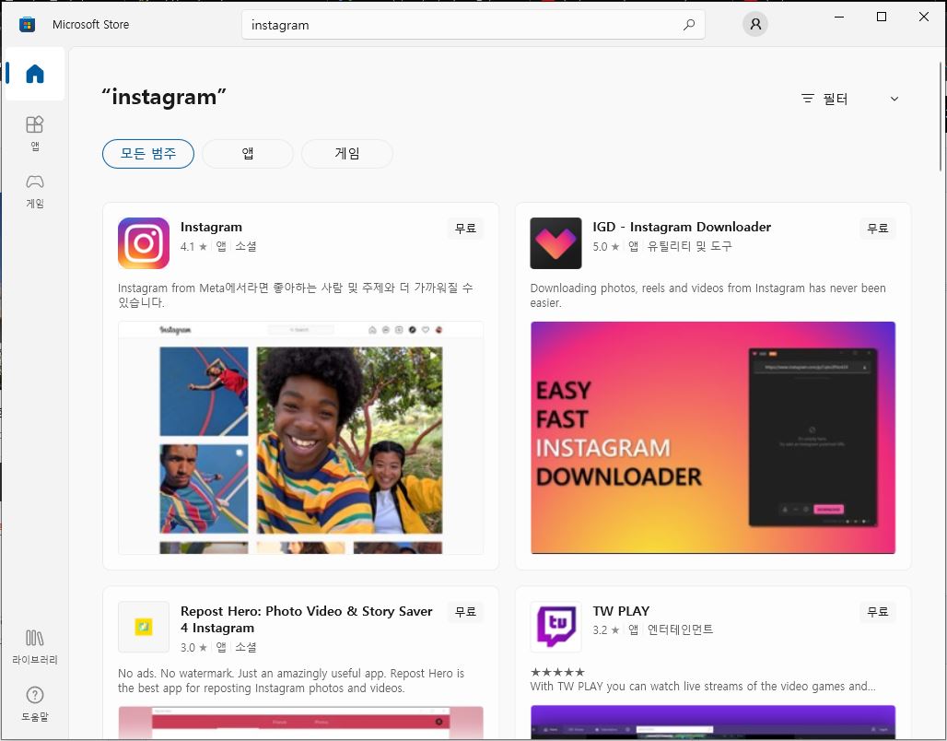
Task: Click the No ads. No watermark description
Action: 291,680
